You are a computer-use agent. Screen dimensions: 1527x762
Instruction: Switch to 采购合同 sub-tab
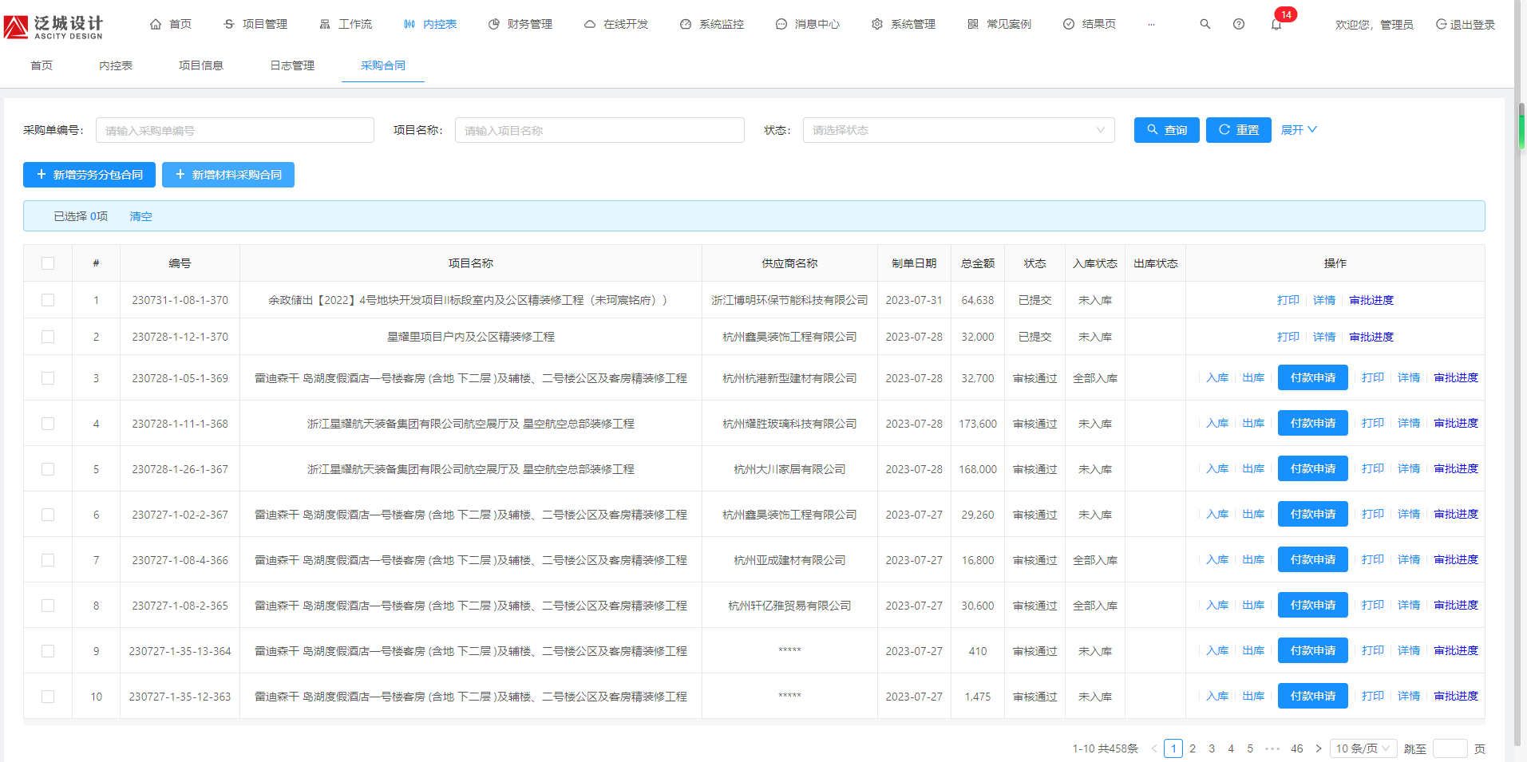(x=383, y=65)
